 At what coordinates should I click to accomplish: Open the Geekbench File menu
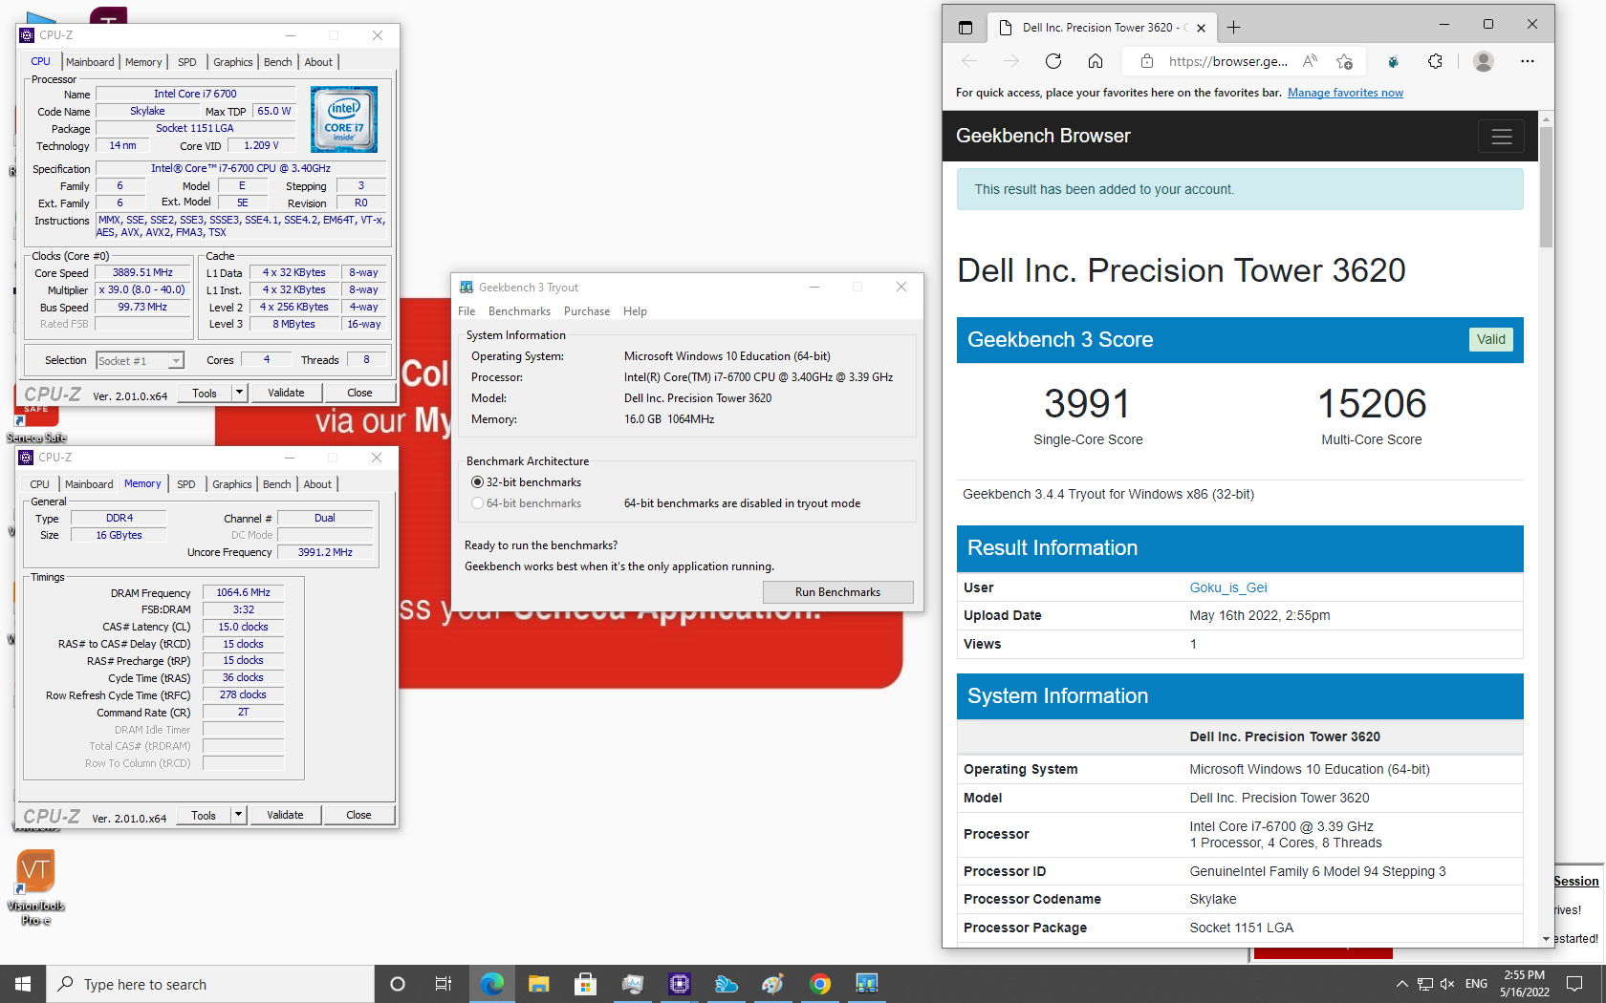(467, 311)
